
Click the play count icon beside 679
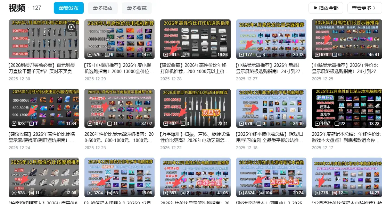pos(242,124)
